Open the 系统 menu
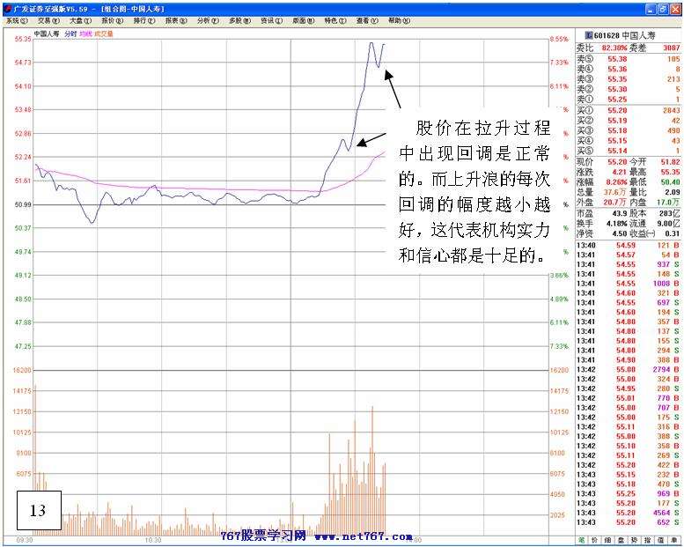This screenshot has width=684, height=547. tap(14, 20)
